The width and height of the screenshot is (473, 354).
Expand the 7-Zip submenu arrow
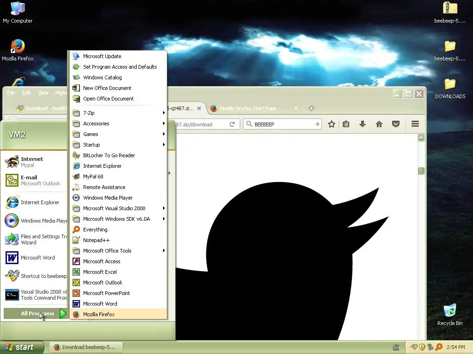point(164,113)
